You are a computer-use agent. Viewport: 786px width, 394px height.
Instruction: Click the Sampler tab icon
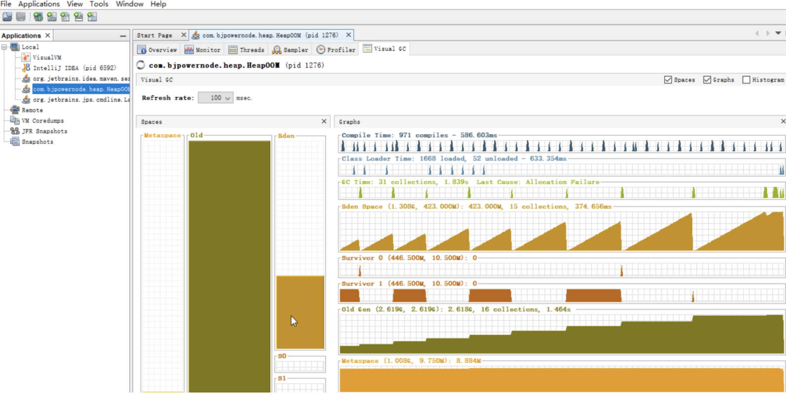point(276,50)
